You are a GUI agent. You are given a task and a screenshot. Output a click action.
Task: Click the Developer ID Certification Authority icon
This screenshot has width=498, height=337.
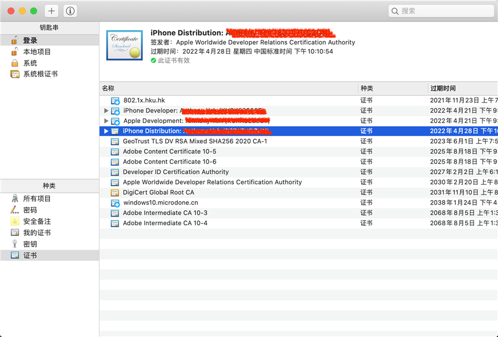tap(115, 172)
